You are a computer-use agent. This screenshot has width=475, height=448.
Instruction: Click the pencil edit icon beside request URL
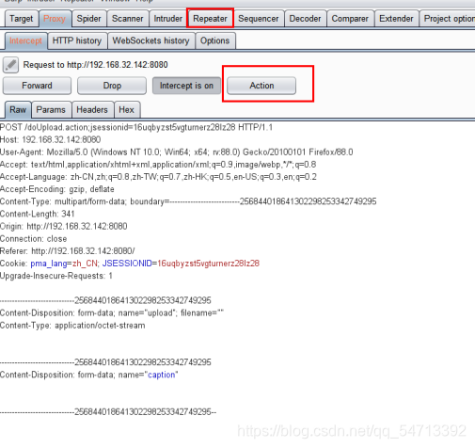10,65
